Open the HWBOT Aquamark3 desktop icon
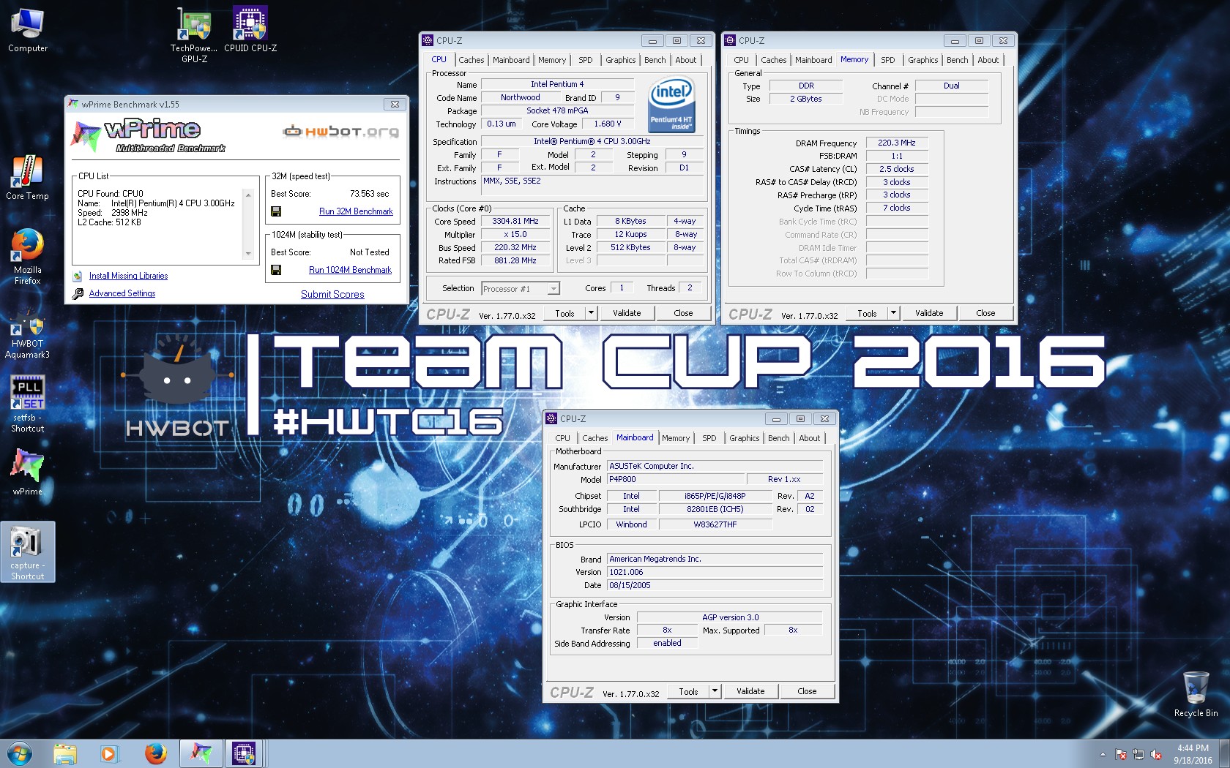Screen dimensions: 1230x768 (27, 325)
